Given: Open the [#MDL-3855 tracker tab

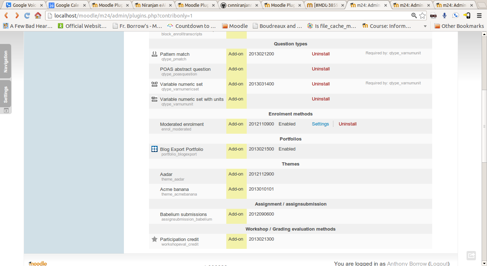Looking at the screenshot, I should (x=324, y=5).
